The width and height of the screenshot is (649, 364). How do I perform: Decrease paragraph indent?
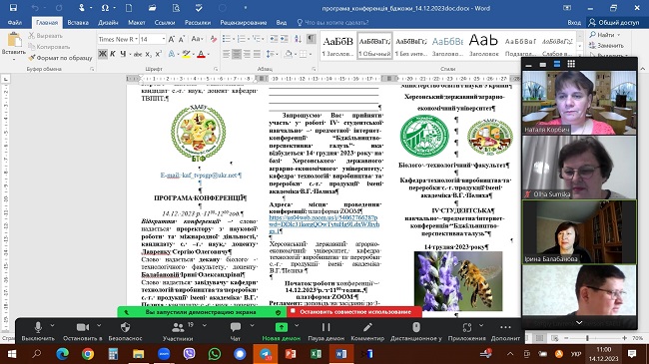click(274, 39)
